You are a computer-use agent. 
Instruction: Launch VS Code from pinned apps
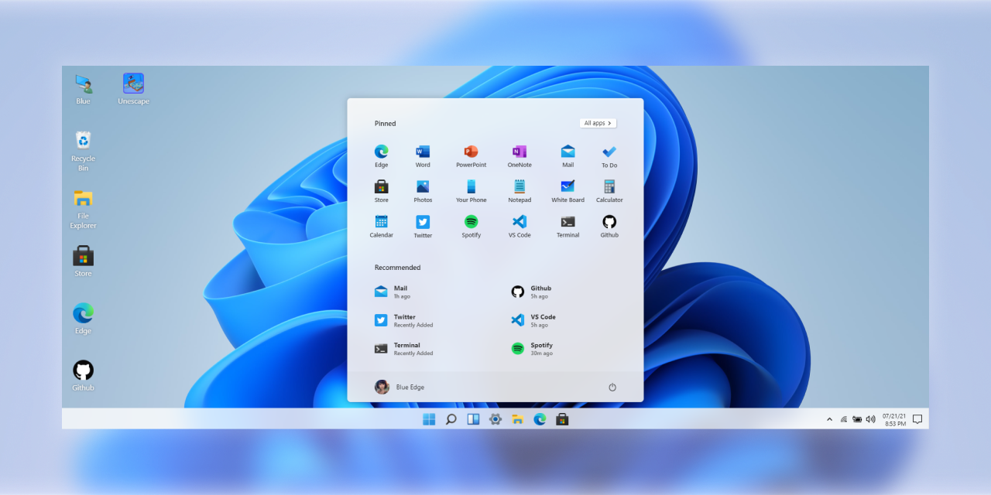[520, 222]
